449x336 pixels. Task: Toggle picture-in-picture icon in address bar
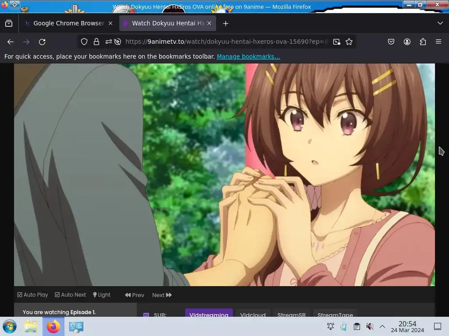point(337,42)
